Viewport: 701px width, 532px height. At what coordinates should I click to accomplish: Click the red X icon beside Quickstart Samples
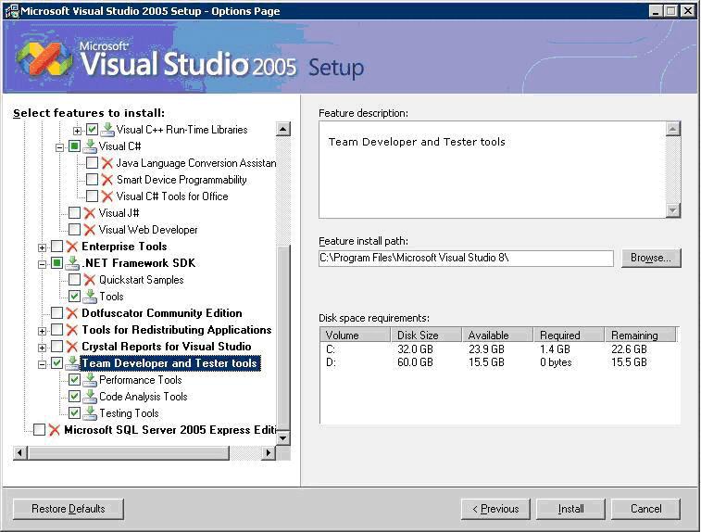click(90, 280)
